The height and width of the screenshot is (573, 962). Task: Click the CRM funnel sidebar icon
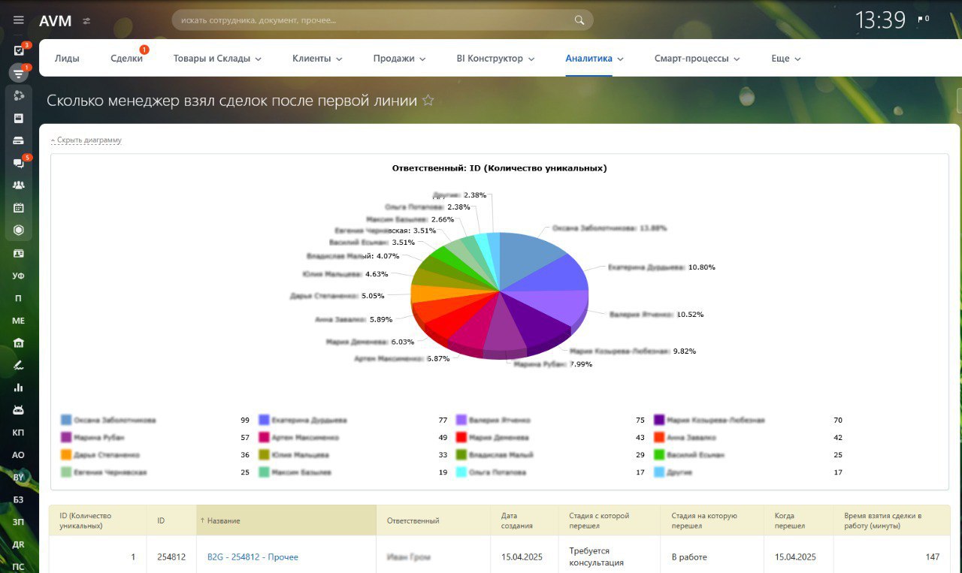point(19,73)
